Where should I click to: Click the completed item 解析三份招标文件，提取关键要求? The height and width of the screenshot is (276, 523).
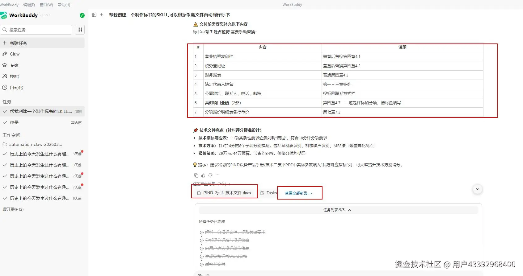click(235, 232)
